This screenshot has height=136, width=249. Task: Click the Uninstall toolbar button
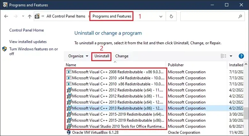(102, 56)
